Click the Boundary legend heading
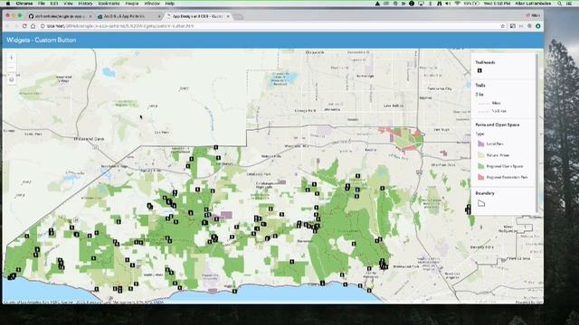 tap(485, 193)
